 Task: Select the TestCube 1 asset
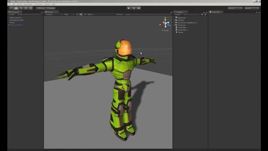[x=183, y=30]
